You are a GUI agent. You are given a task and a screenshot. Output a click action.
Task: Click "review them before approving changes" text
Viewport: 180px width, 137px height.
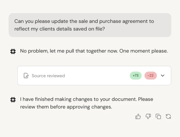tap(66, 107)
